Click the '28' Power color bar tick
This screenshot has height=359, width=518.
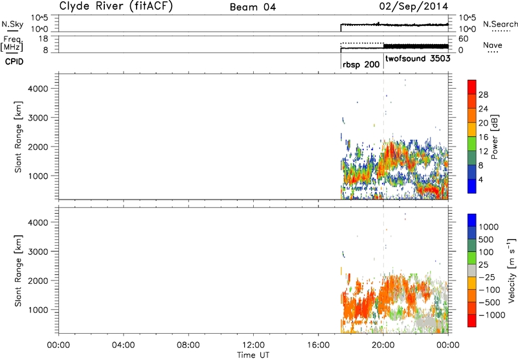483,95
